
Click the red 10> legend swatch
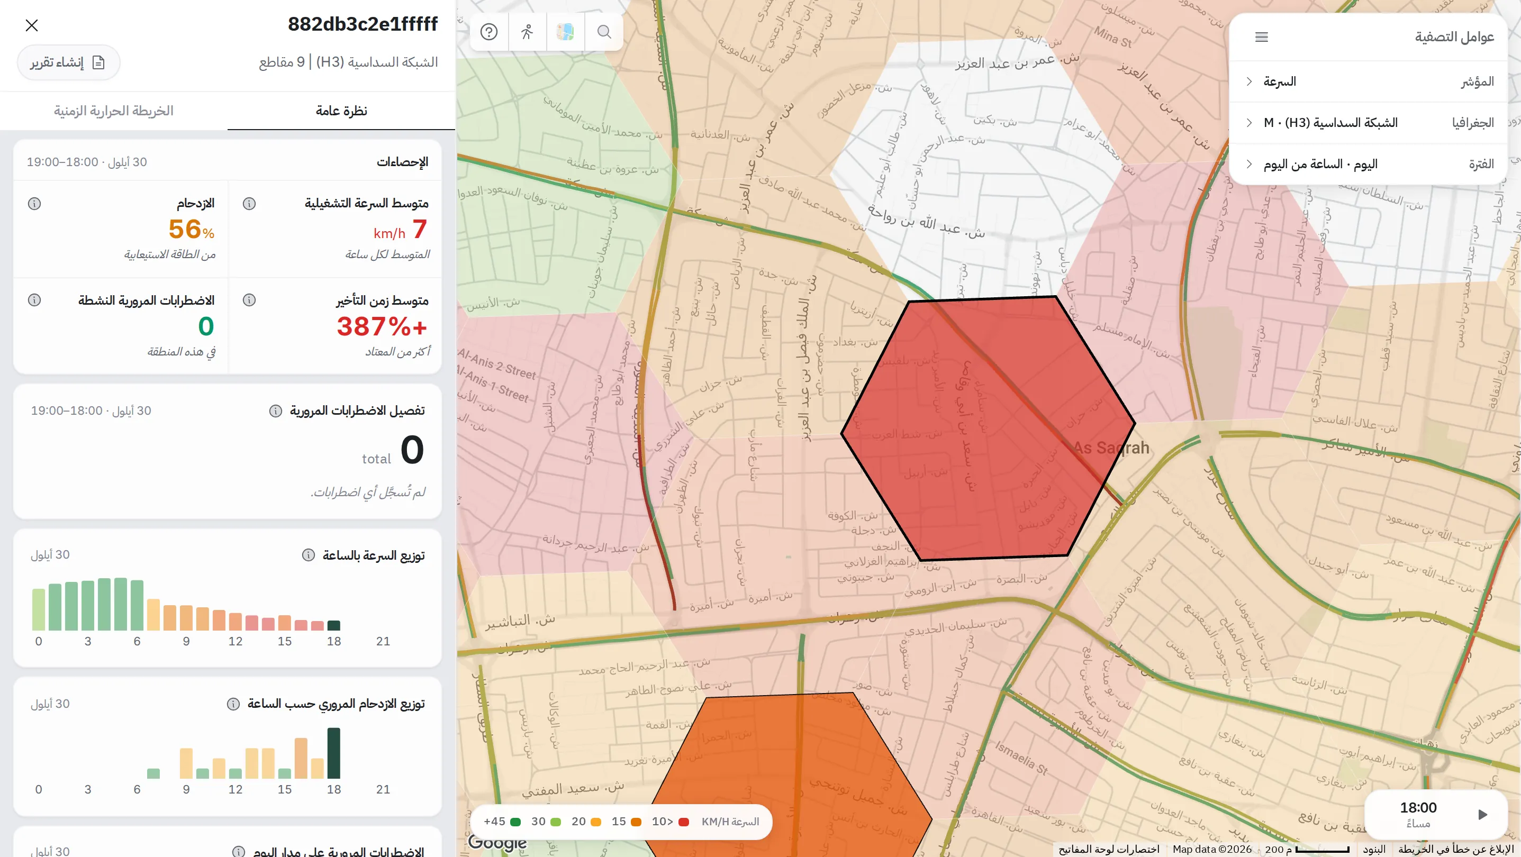tap(684, 822)
